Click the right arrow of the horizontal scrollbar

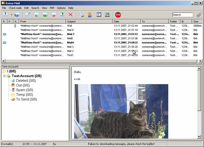[200, 61]
